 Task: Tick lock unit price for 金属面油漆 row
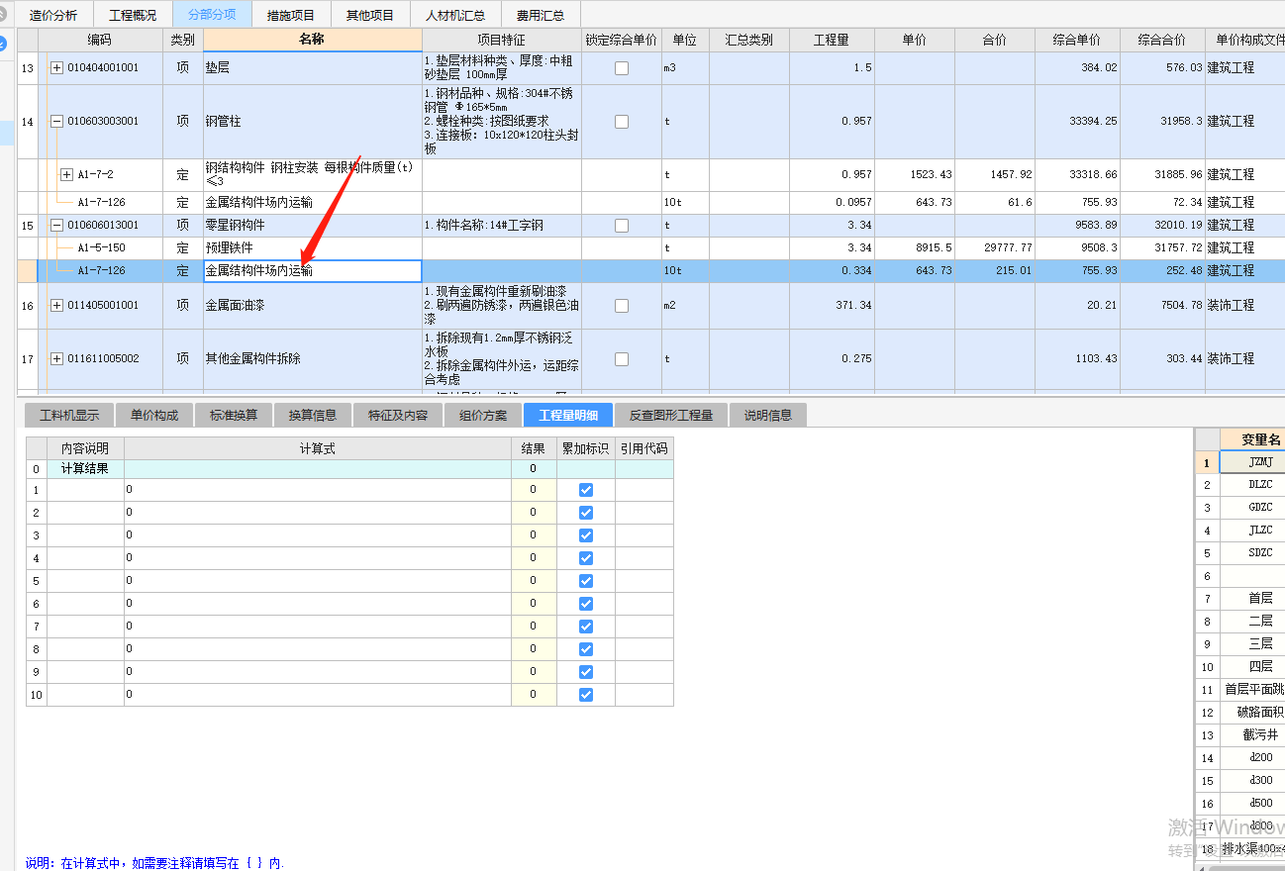pos(622,306)
